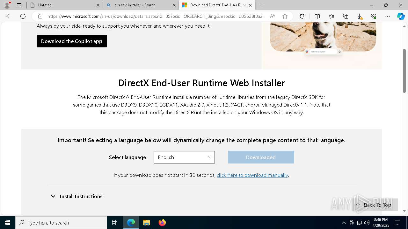Screen dimensions: 408x229
Task: Open the browser profile icon
Action: point(7,5)
